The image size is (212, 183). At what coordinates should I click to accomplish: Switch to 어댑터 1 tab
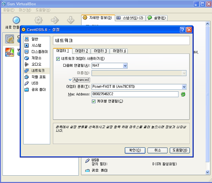[x=63, y=51]
